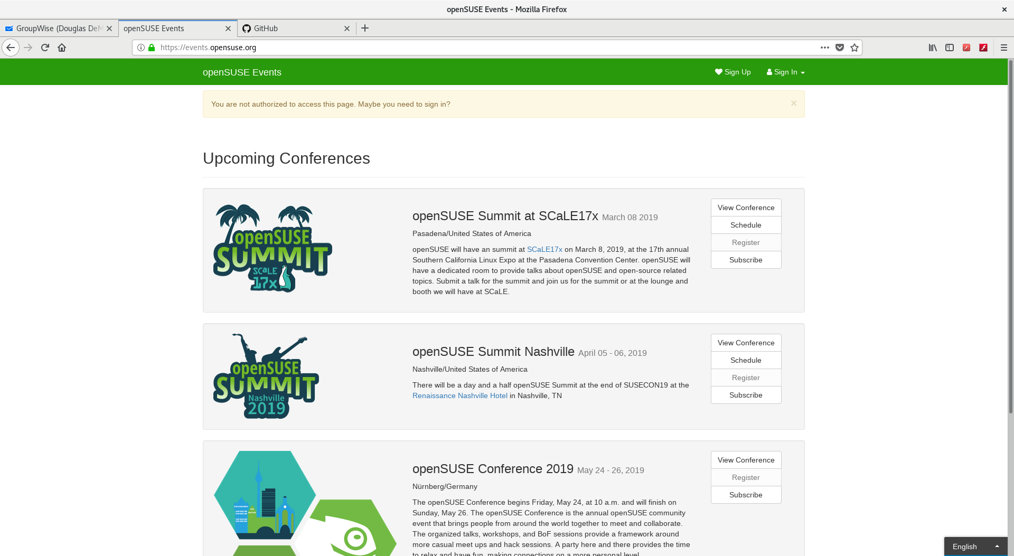The width and height of the screenshot is (1014, 556).
Task: Open a new browser tab
Action: [x=365, y=28]
